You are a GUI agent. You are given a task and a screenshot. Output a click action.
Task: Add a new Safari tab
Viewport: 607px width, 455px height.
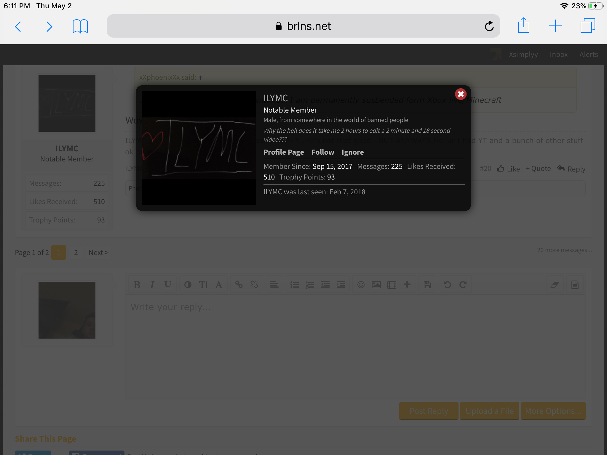(555, 26)
